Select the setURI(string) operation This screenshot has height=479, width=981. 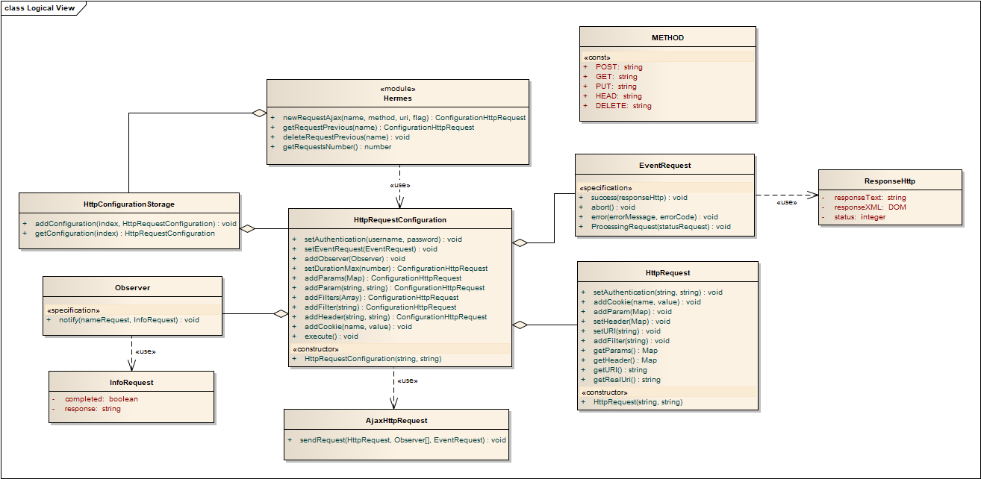tap(627, 331)
